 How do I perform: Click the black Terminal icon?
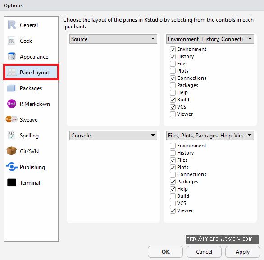coord(12,182)
